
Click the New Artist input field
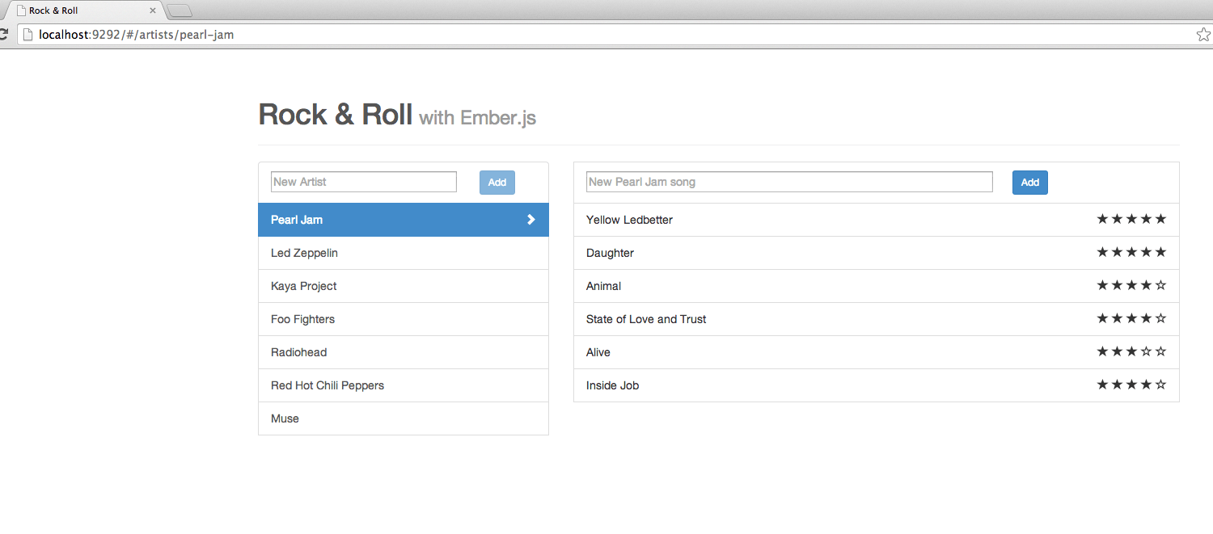pos(363,182)
